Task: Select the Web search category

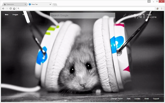Action: [6, 15]
